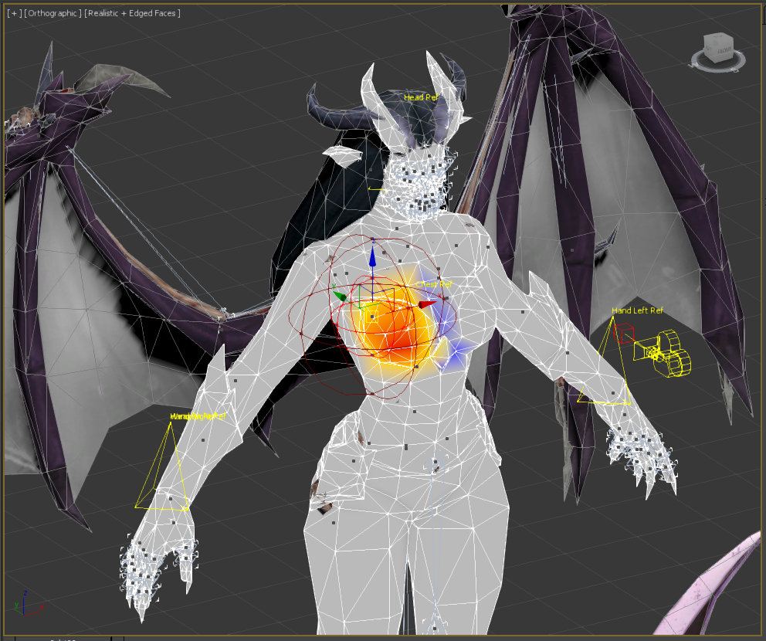Click the world axis tripod in viewport corner
The width and height of the screenshot is (766, 641).
click(x=28, y=604)
